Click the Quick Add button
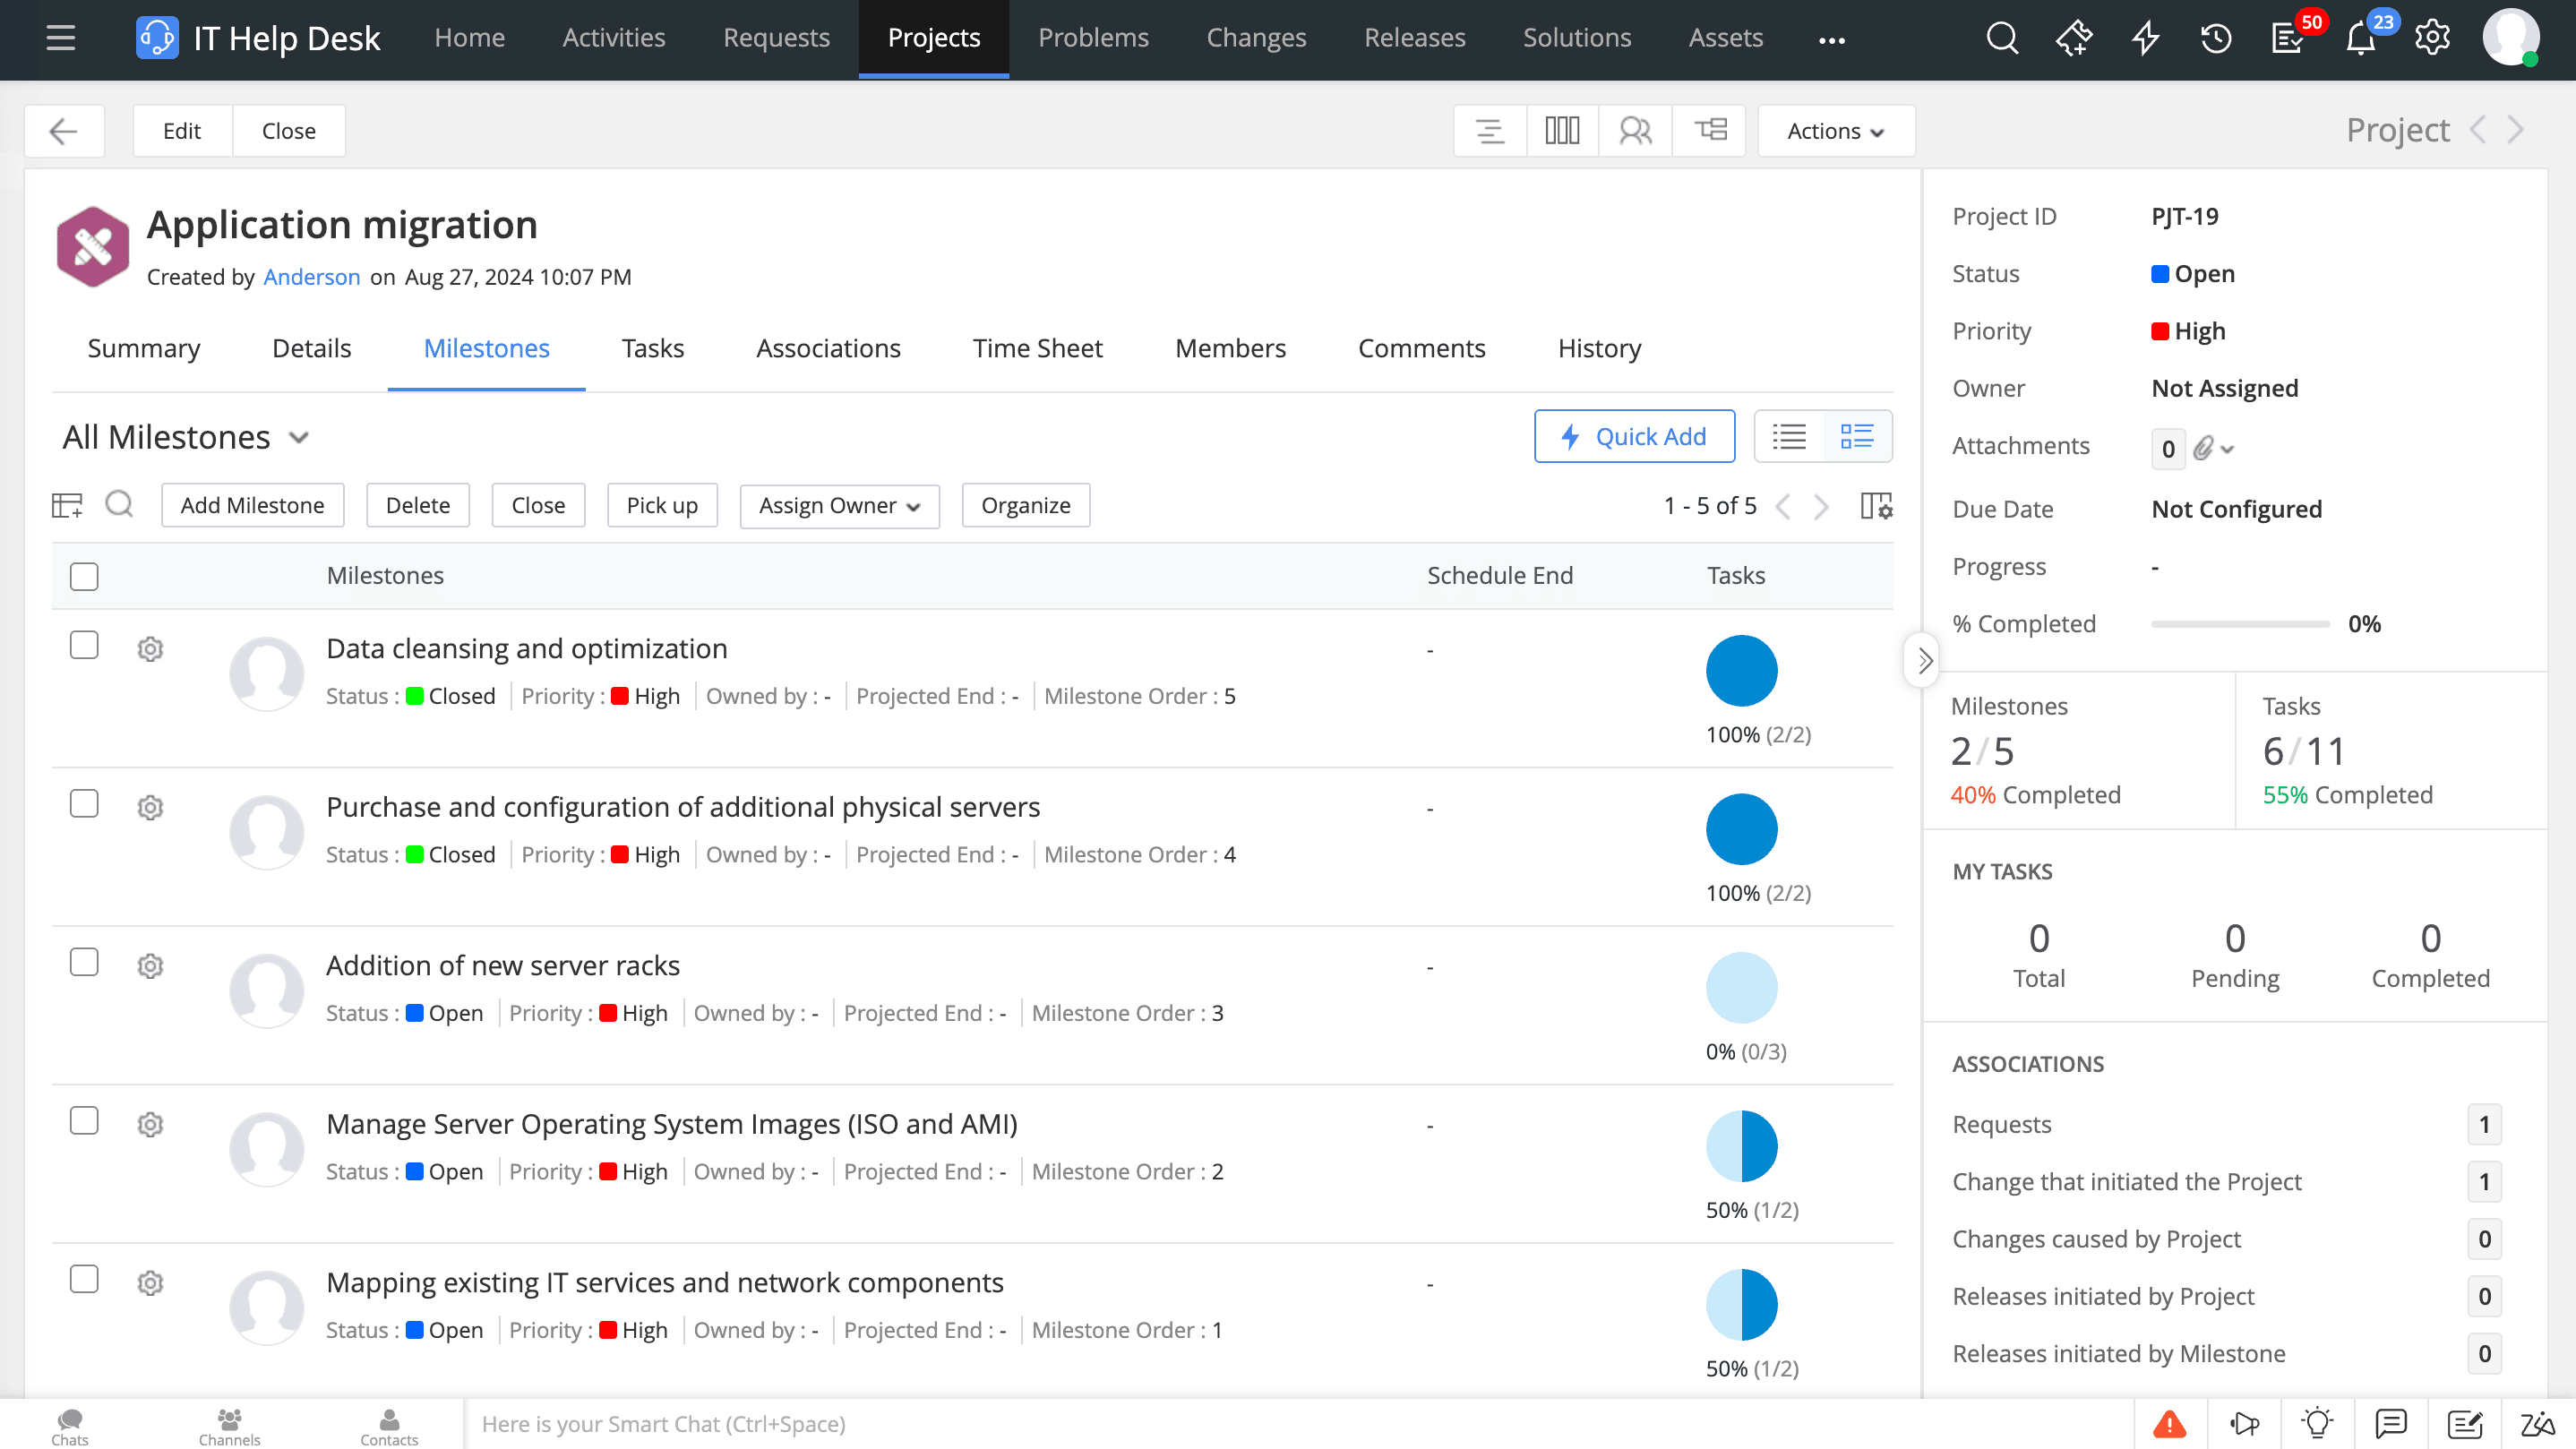This screenshot has width=2576, height=1449. 1634,437
